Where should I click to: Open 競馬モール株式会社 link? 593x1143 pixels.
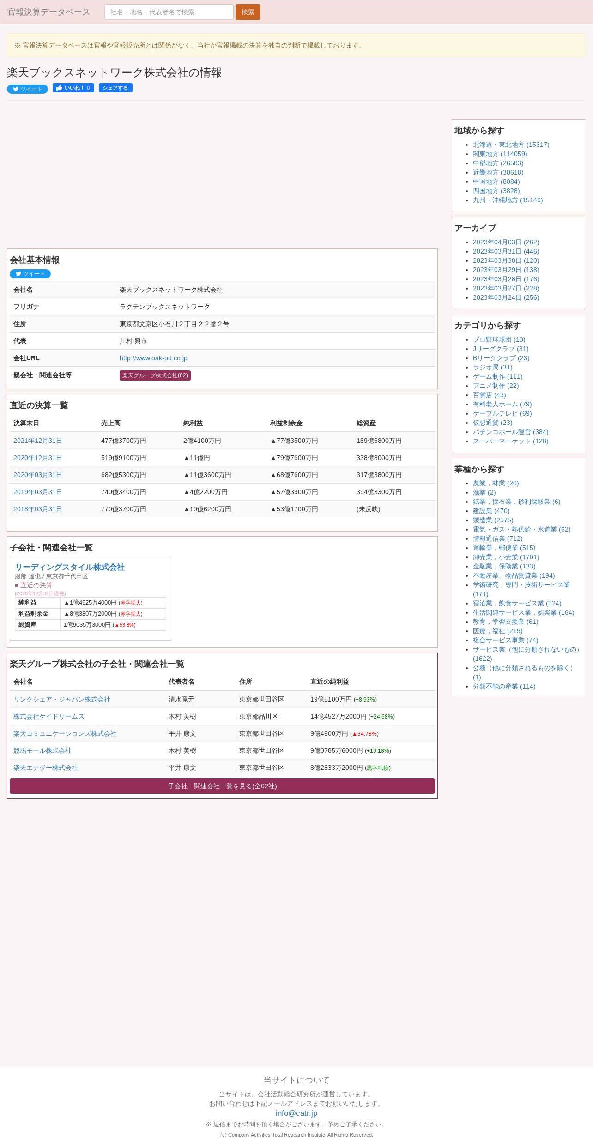click(42, 750)
